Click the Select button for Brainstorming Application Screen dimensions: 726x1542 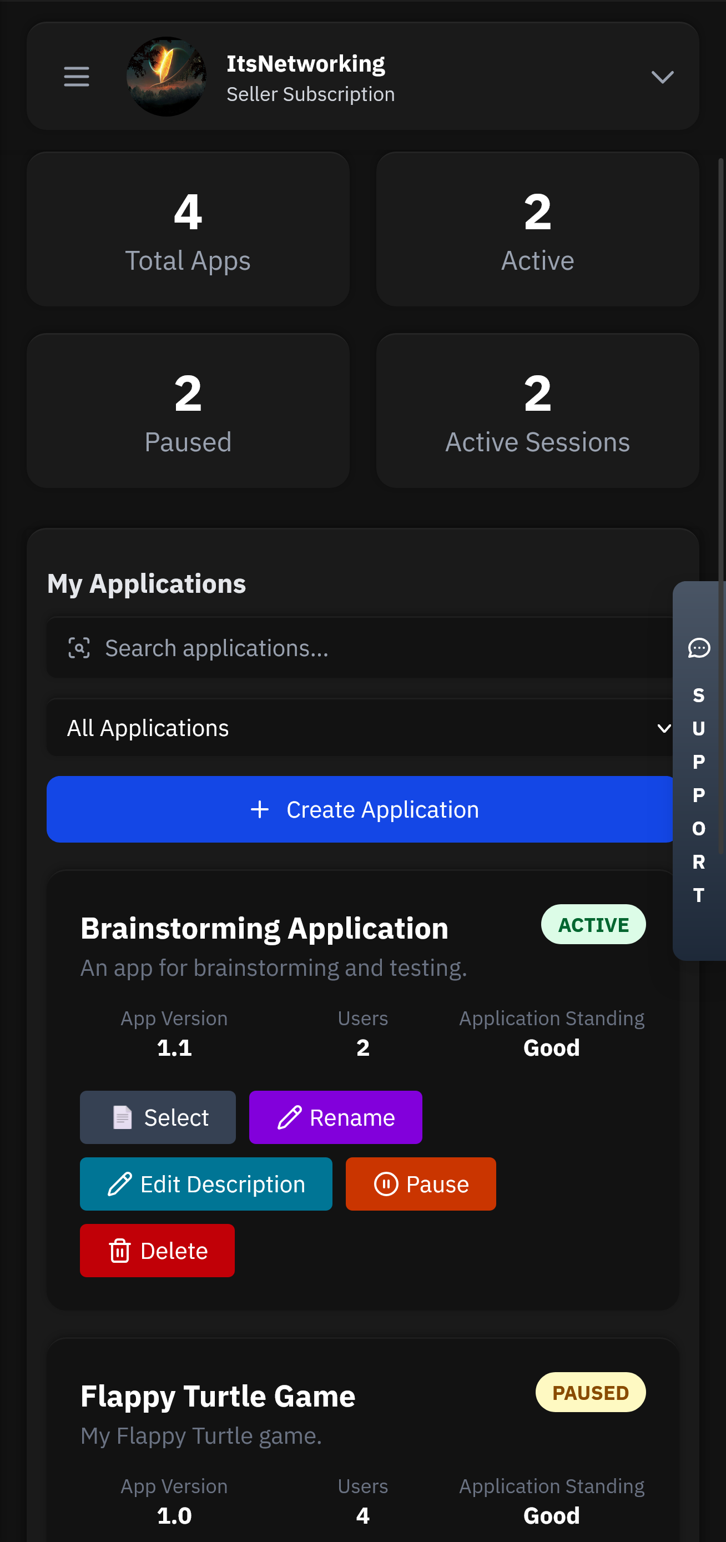pos(158,1117)
